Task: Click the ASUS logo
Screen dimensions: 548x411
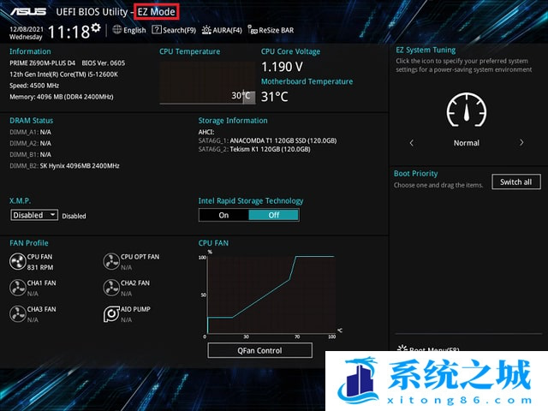Action: (28, 11)
